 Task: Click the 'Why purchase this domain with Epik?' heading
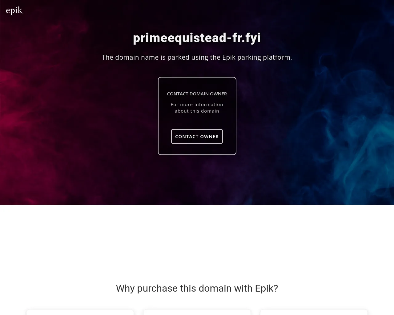(197, 288)
